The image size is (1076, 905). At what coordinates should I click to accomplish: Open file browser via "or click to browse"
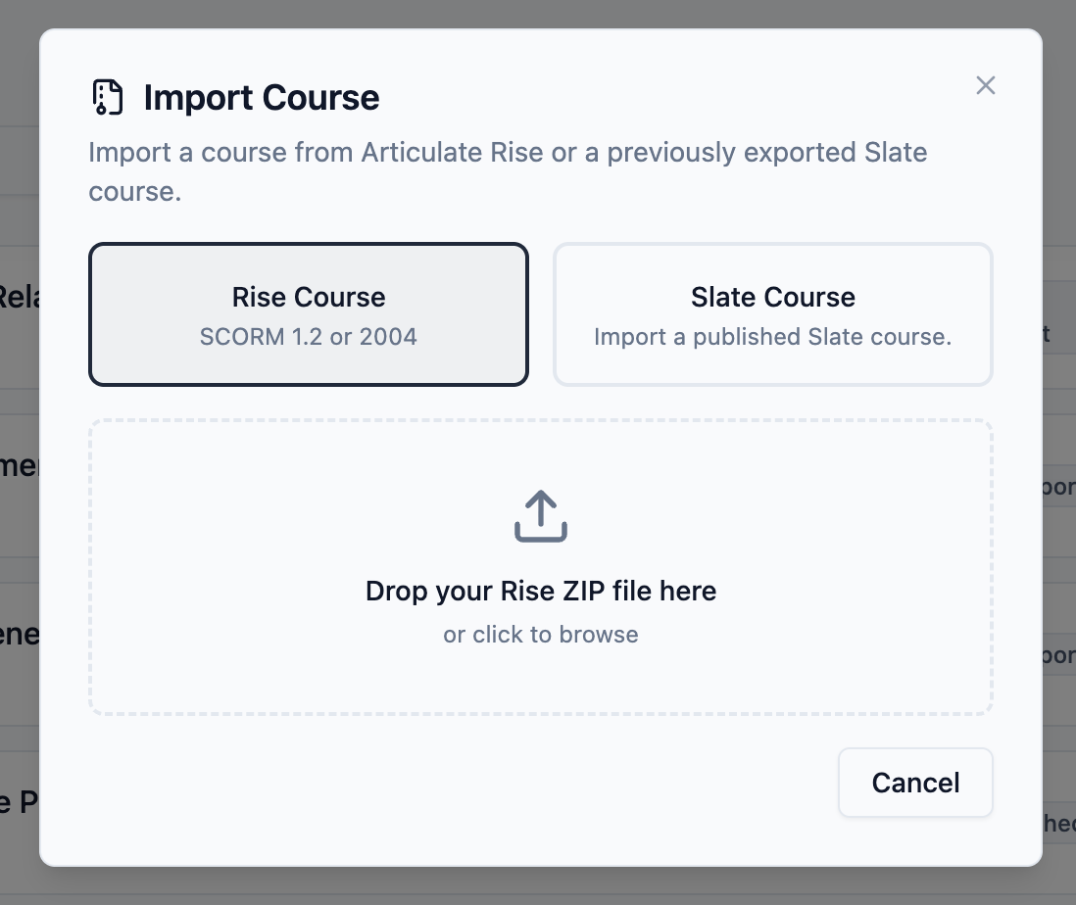540,634
